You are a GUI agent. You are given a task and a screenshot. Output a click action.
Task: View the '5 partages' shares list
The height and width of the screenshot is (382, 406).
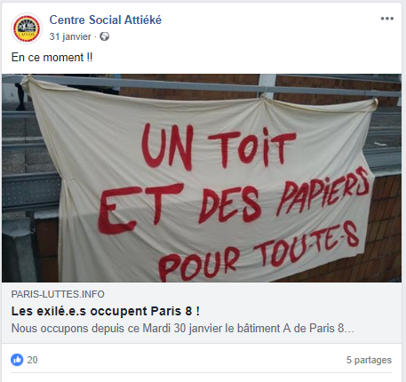[x=369, y=360]
